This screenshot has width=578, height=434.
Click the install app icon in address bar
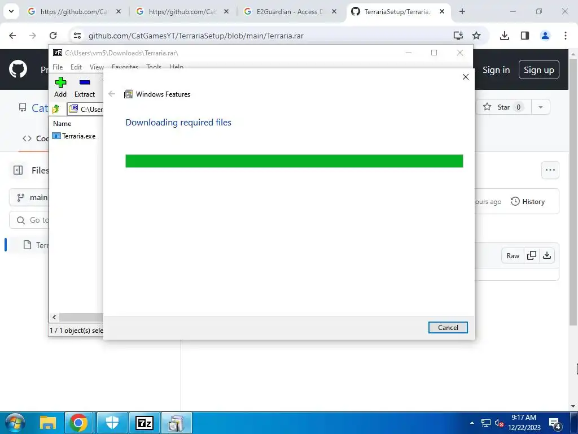click(x=458, y=36)
